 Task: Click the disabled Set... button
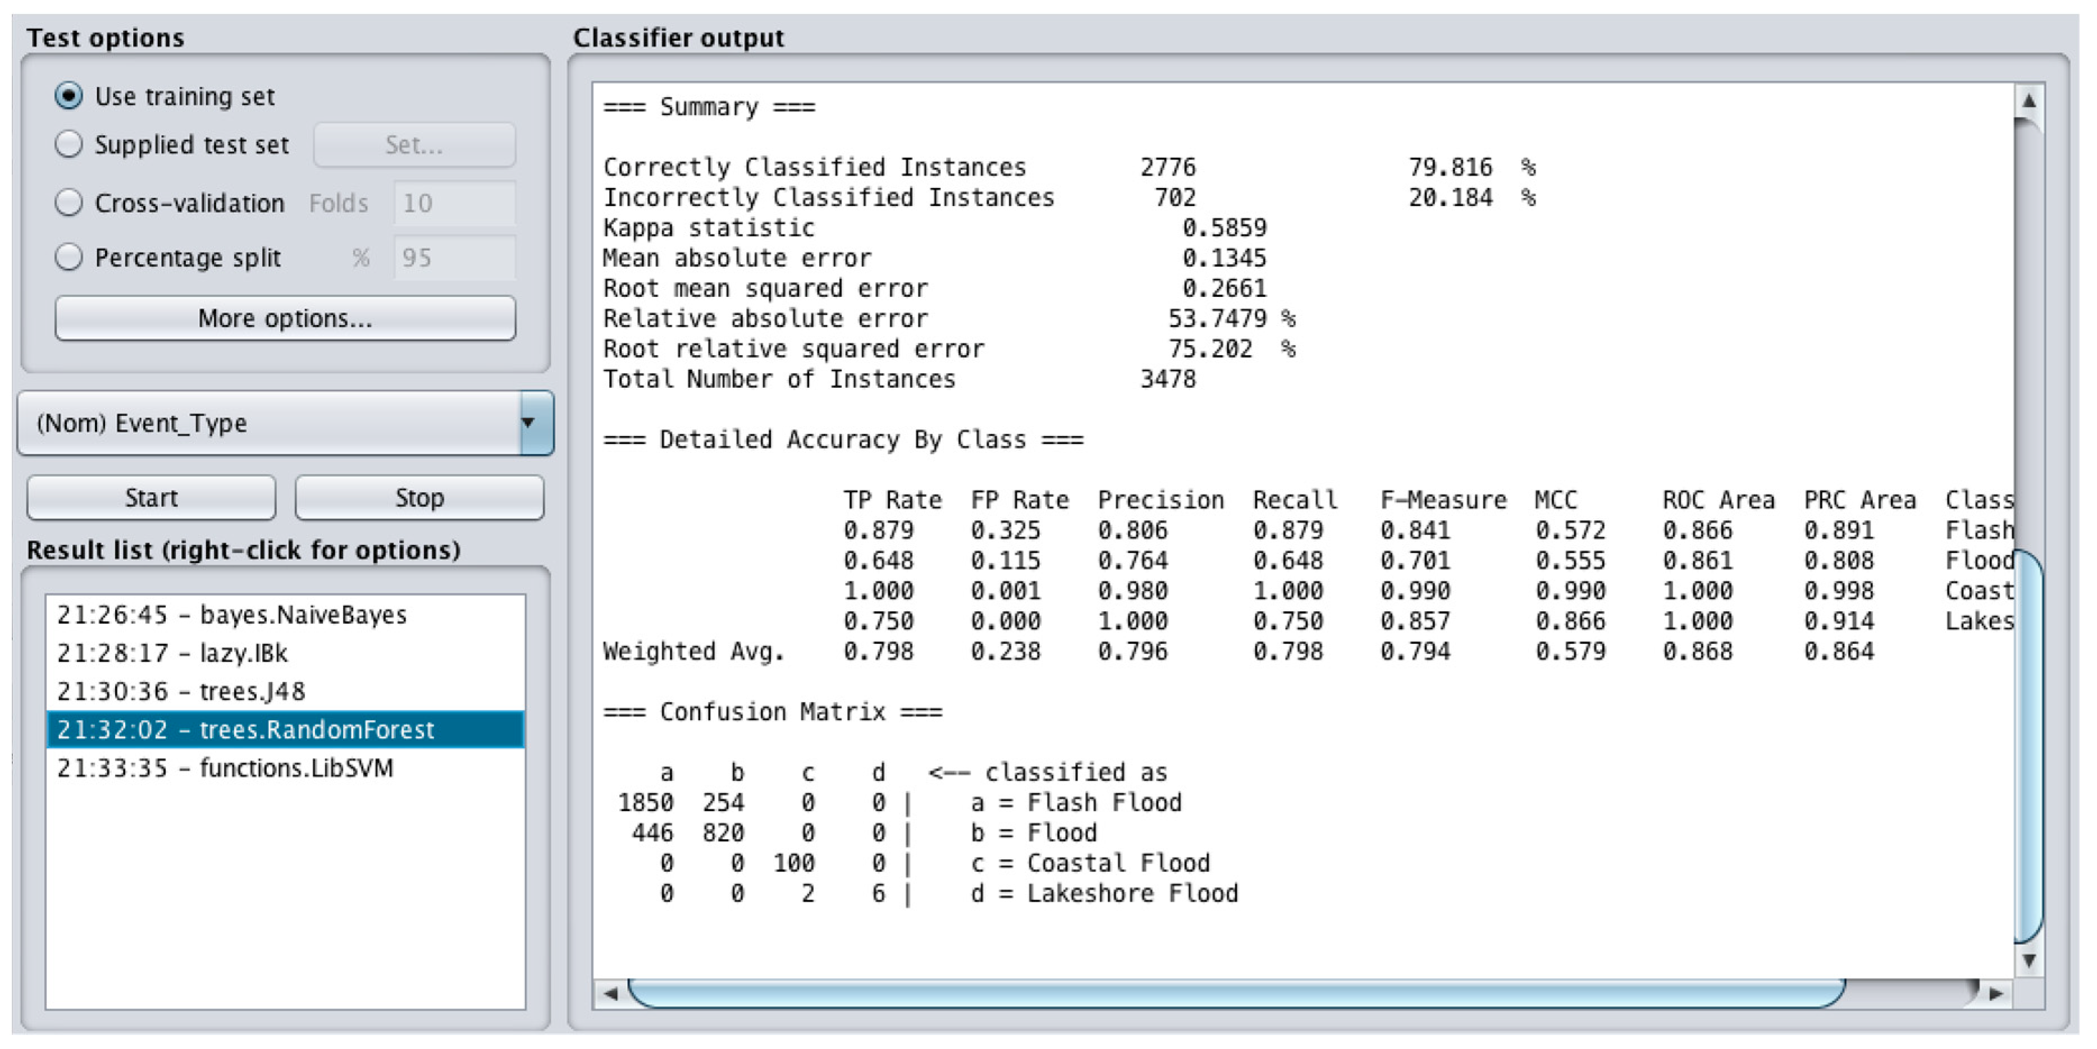(x=414, y=145)
